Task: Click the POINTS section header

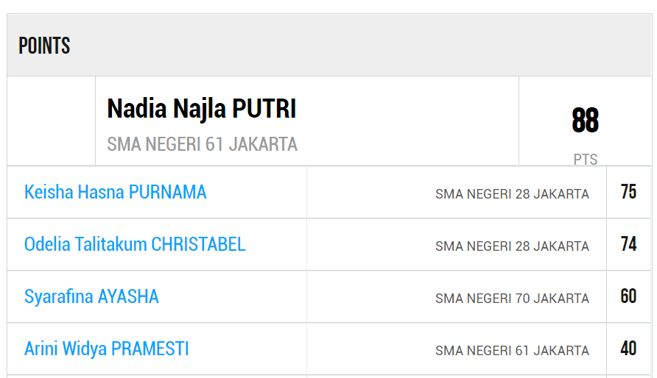Action: (44, 46)
